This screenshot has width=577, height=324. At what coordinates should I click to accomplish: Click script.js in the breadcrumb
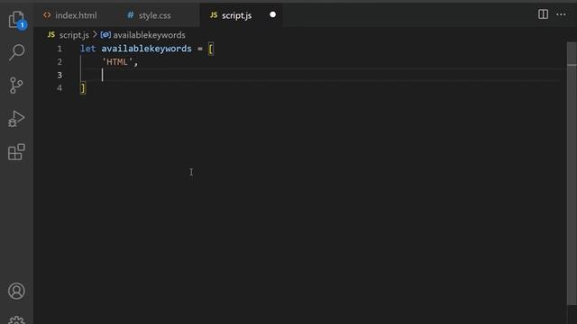tap(74, 35)
